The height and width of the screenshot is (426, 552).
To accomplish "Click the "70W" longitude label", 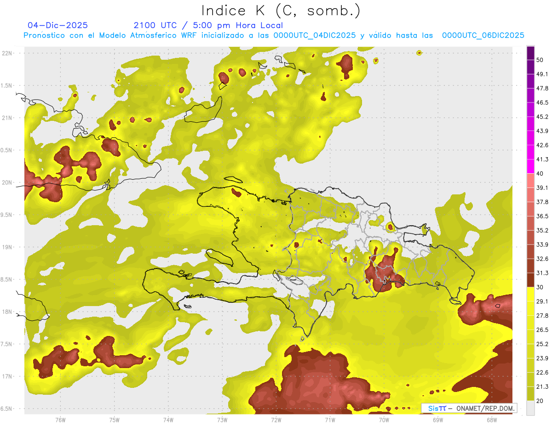I will pos(384,420).
